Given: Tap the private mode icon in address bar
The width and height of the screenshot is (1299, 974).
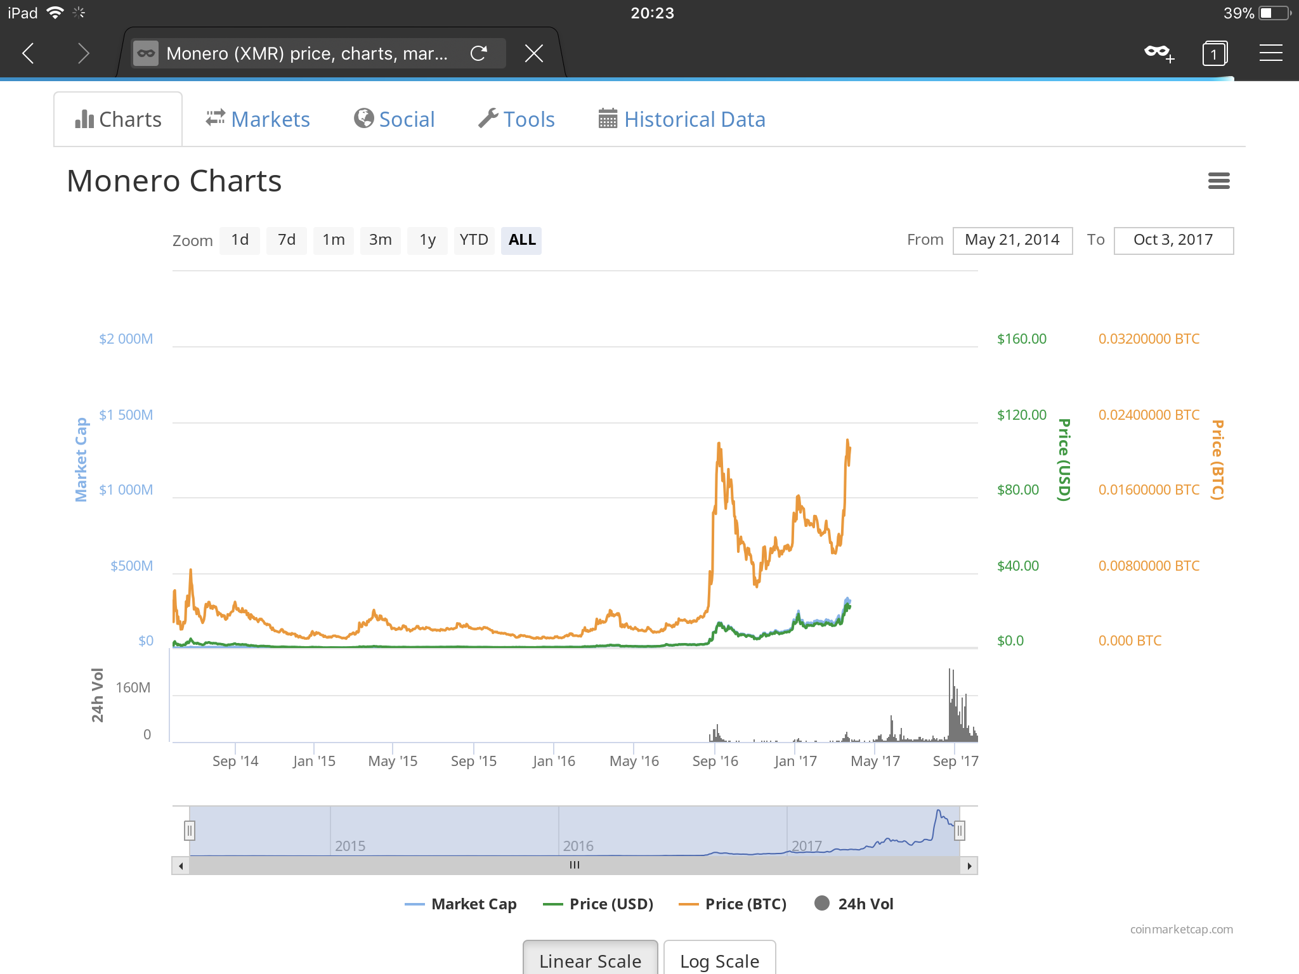Looking at the screenshot, I should [146, 53].
